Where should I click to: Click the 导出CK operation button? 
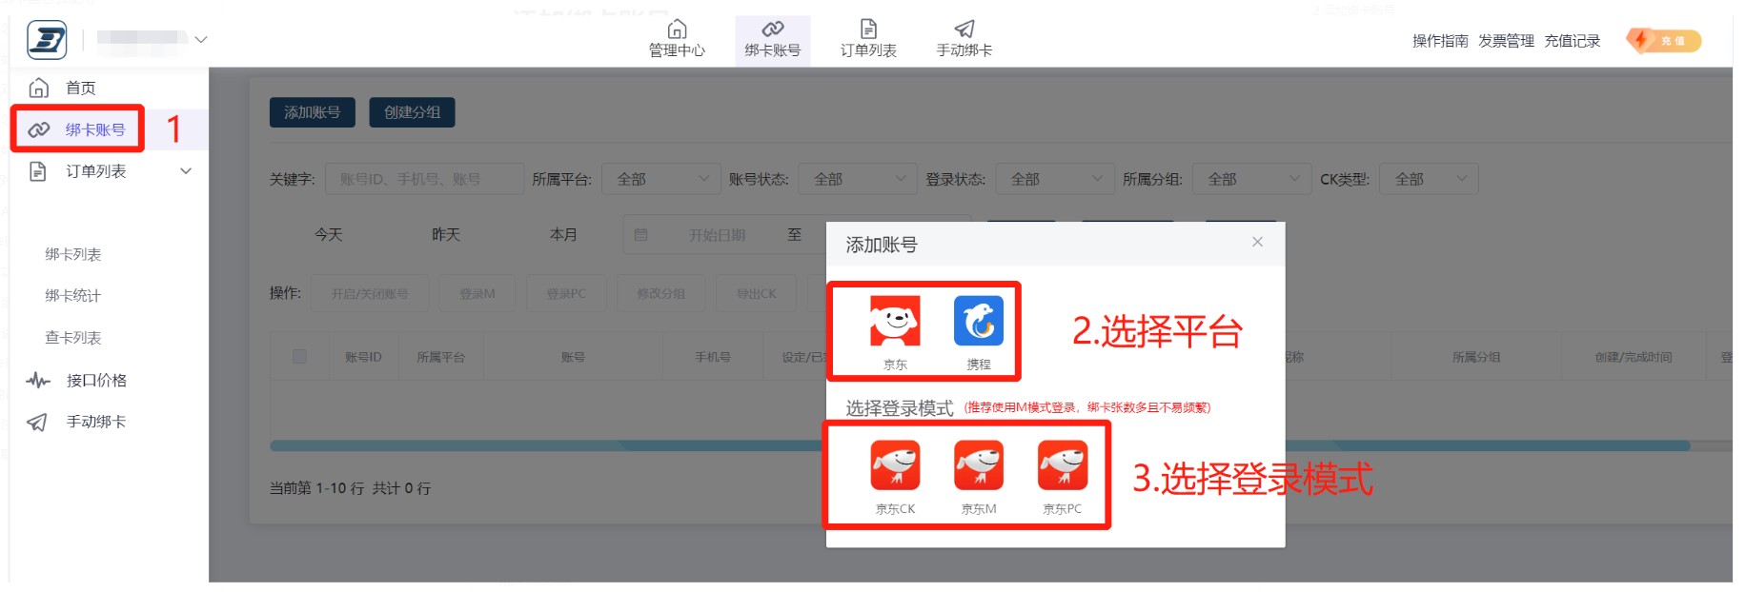(x=756, y=293)
